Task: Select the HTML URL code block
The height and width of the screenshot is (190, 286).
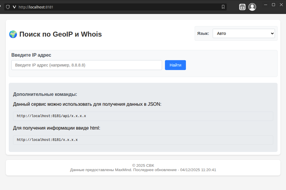Action: click(143, 140)
